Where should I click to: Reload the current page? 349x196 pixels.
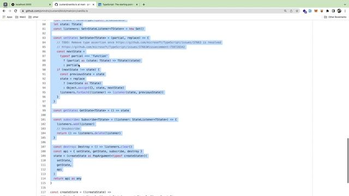click(16, 11)
